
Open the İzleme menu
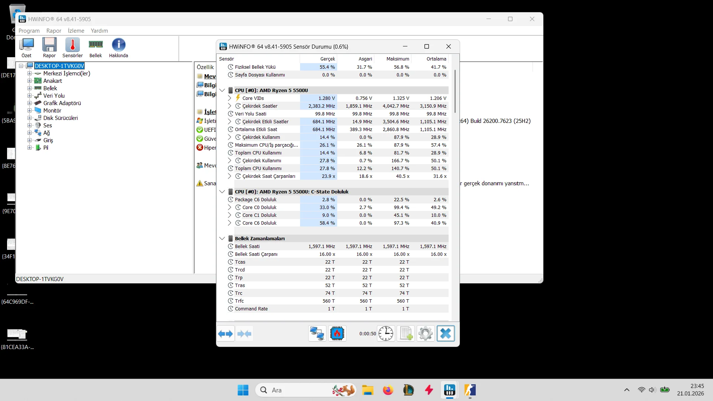click(76, 31)
